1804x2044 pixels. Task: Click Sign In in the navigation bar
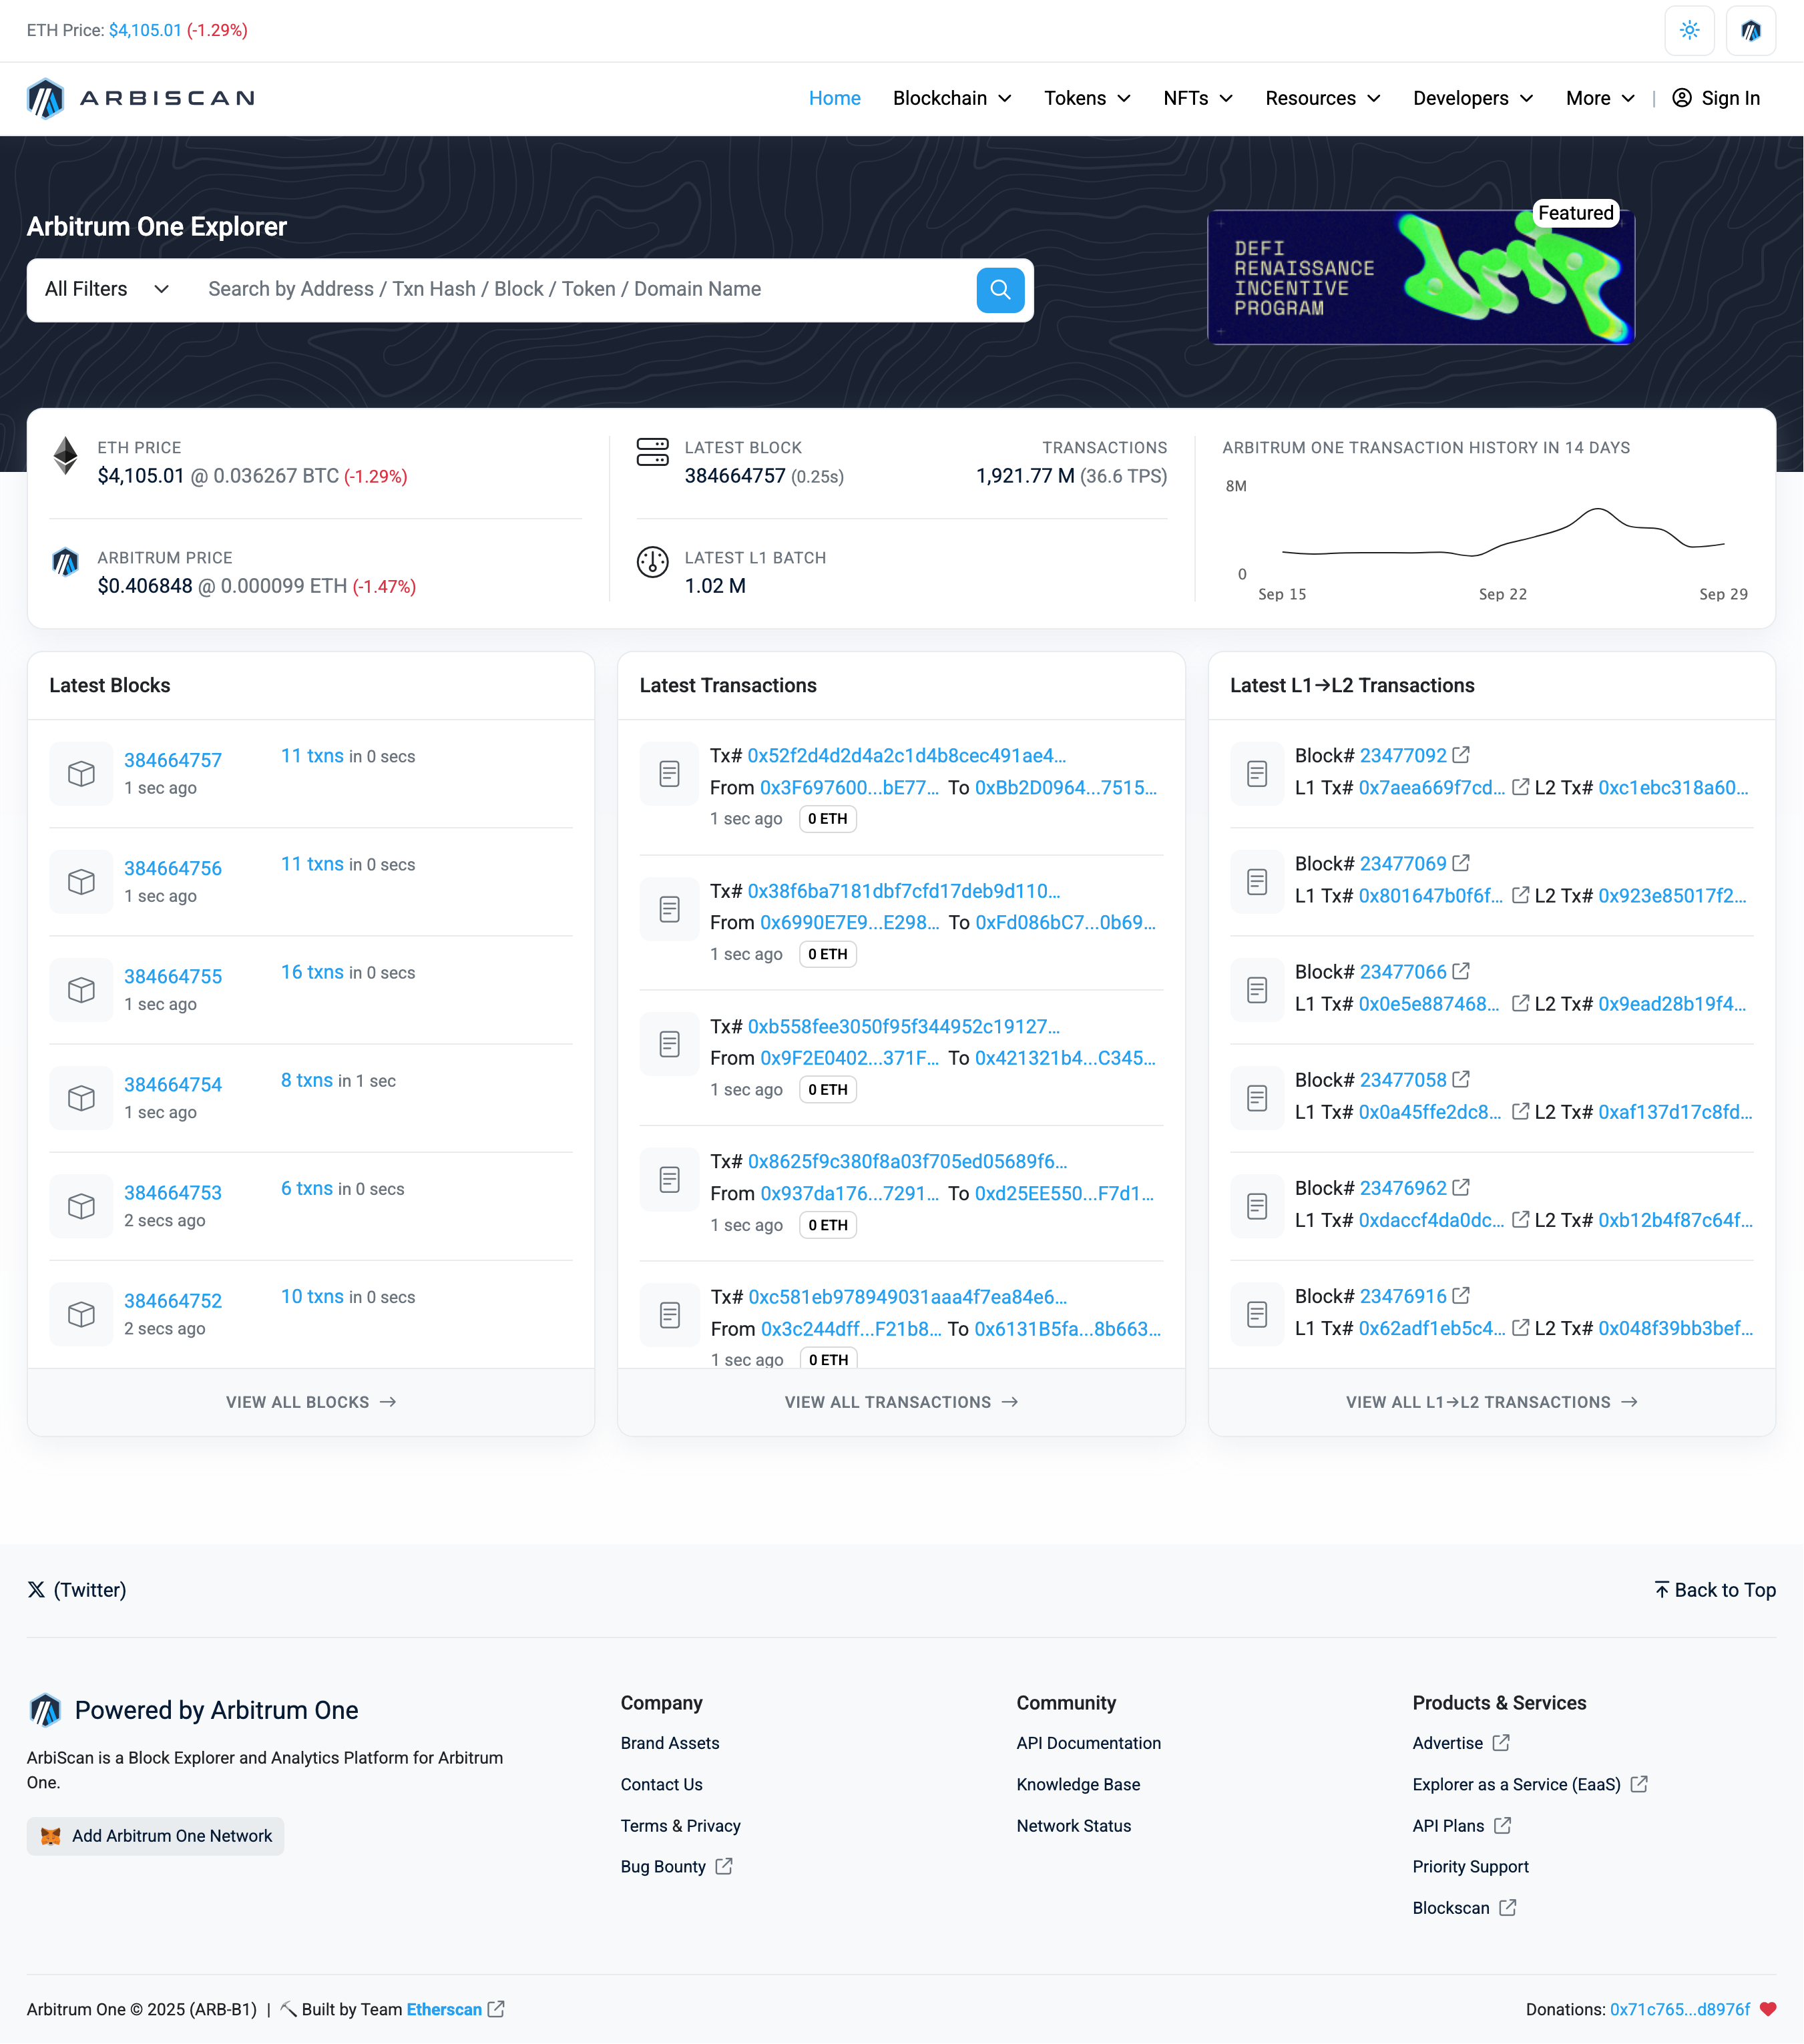(1716, 98)
